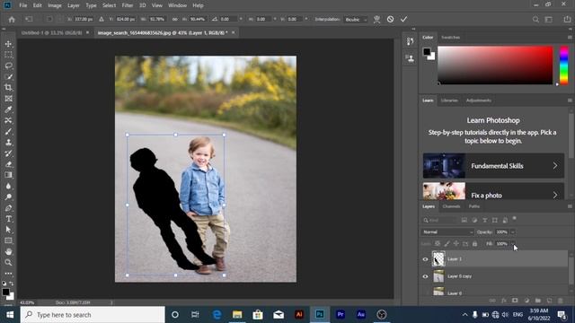The width and height of the screenshot is (575, 323).
Task: Select the Horizontal Type tool
Action: [x=8, y=219]
